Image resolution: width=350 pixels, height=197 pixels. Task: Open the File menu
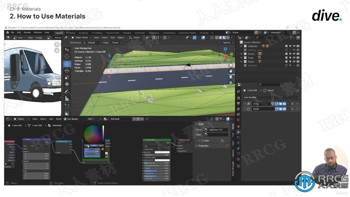(13, 33)
